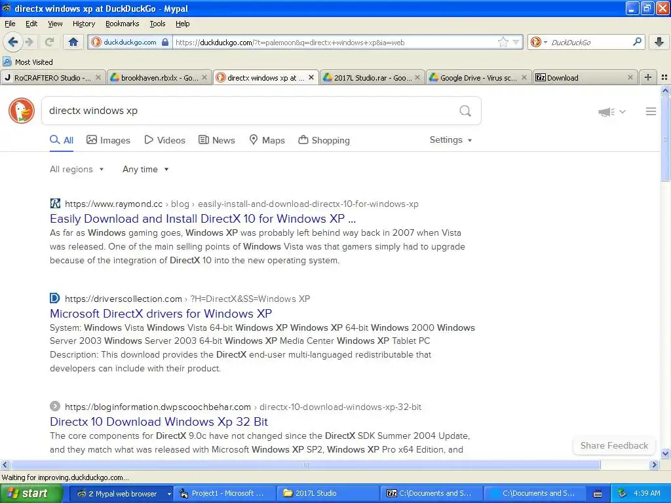Click the vertical scrollbar down arrow

tap(665, 453)
